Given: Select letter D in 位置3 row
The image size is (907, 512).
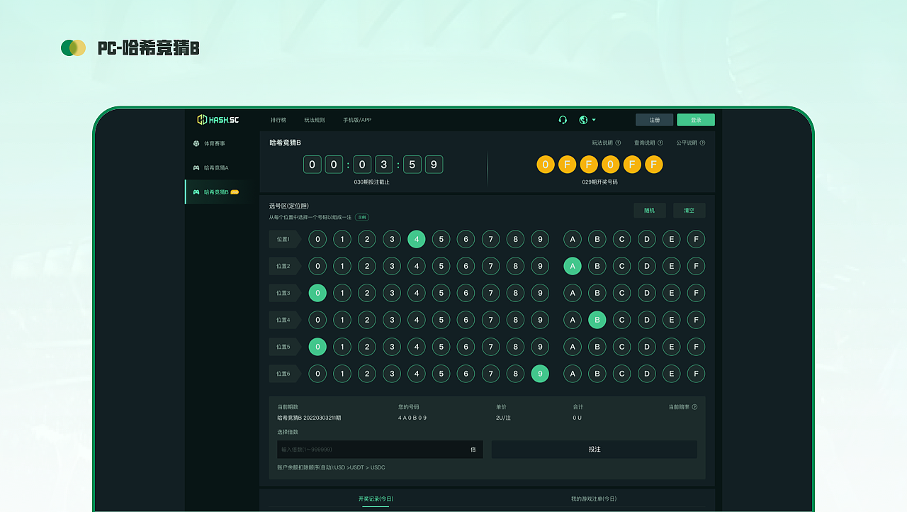Looking at the screenshot, I should click(647, 293).
